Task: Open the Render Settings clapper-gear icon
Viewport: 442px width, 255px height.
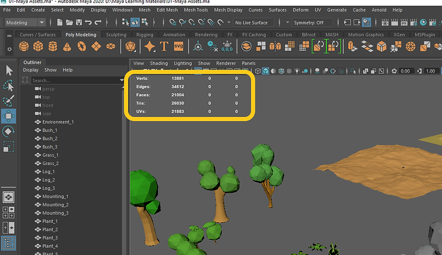Action: click(x=414, y=22)
